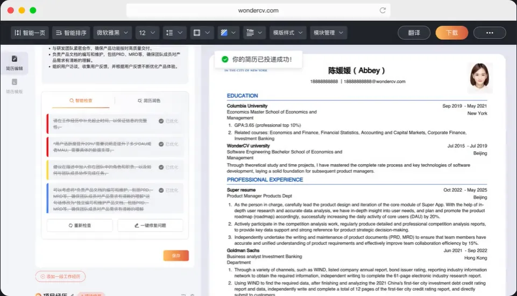The width and height of the screenshot is (517, 296).
Task: Open the 模块管理 module management dropdown
Action: pyautogui.click(x=328, y=33)
